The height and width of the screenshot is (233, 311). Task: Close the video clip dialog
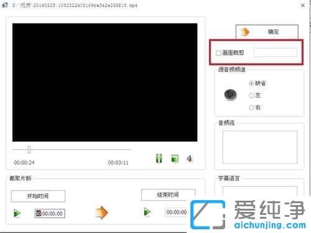303,6
